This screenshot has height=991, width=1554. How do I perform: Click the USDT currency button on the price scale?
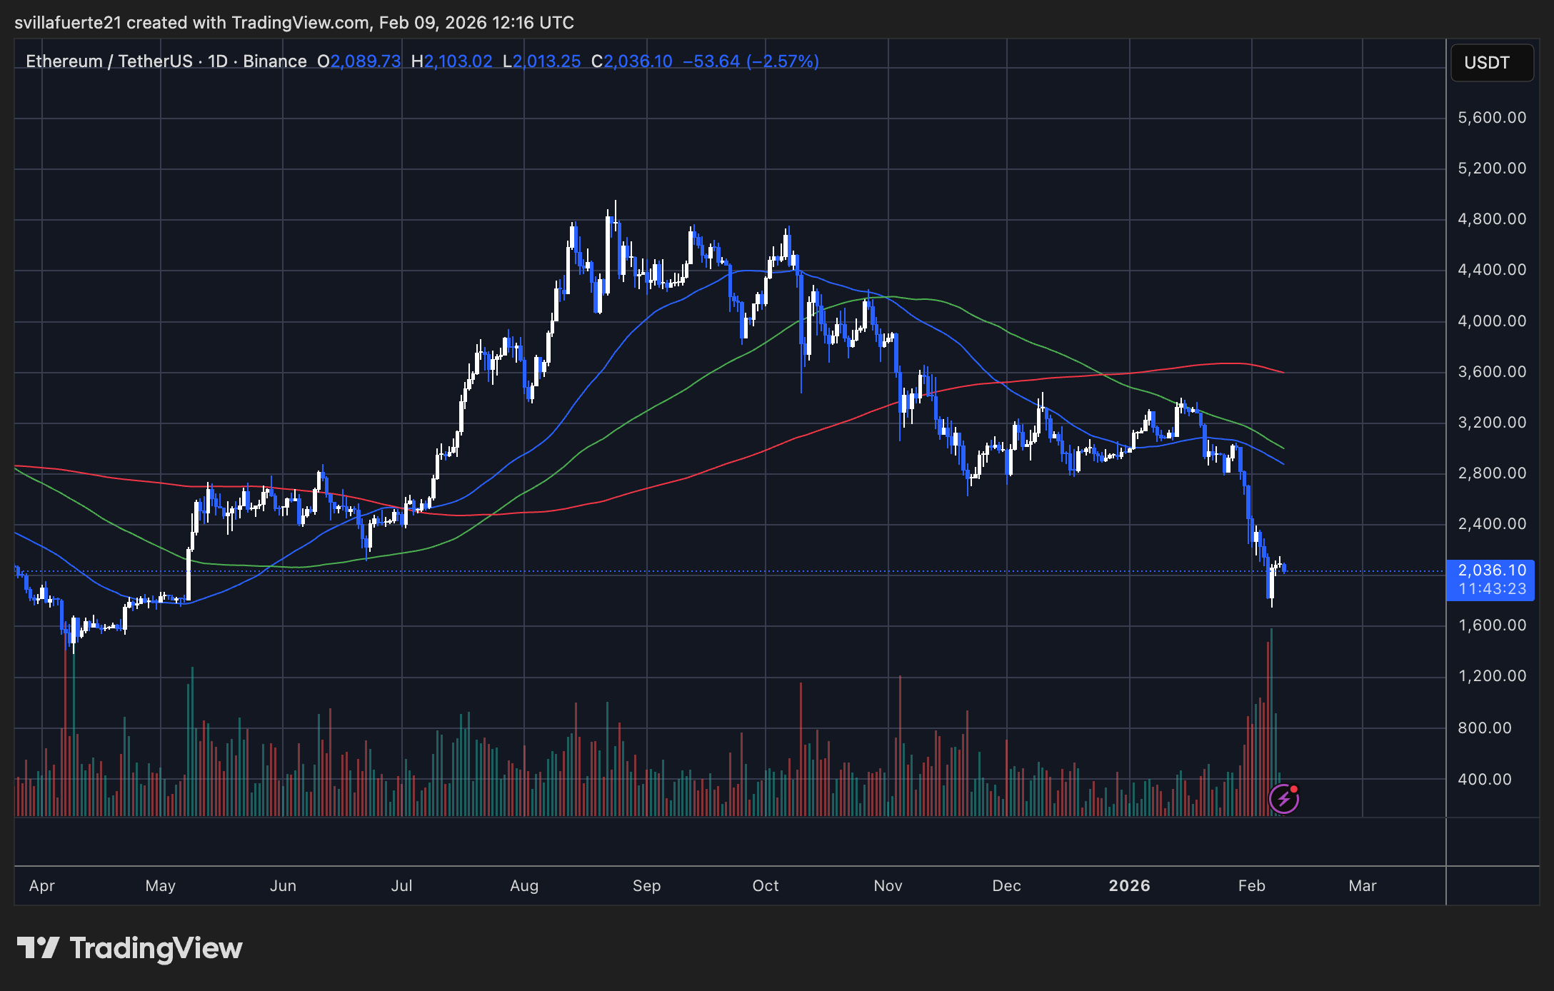(1491, 63)
